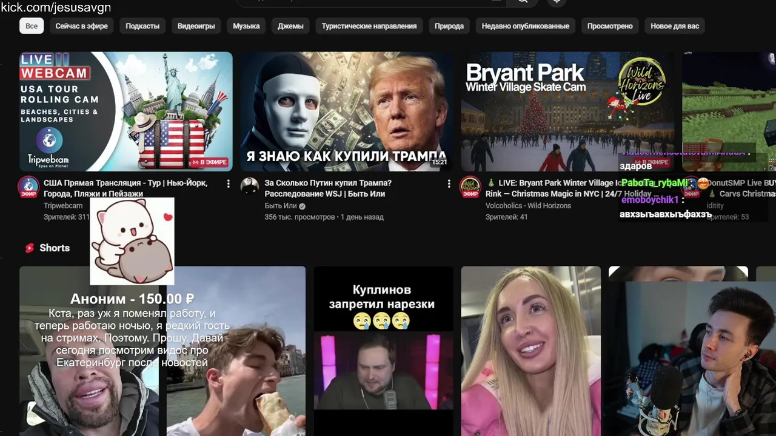Open options menu for Путин купил Трампа video
This screenshot has height=436, width=776.
pyautogui.click(x=449, y=183)
